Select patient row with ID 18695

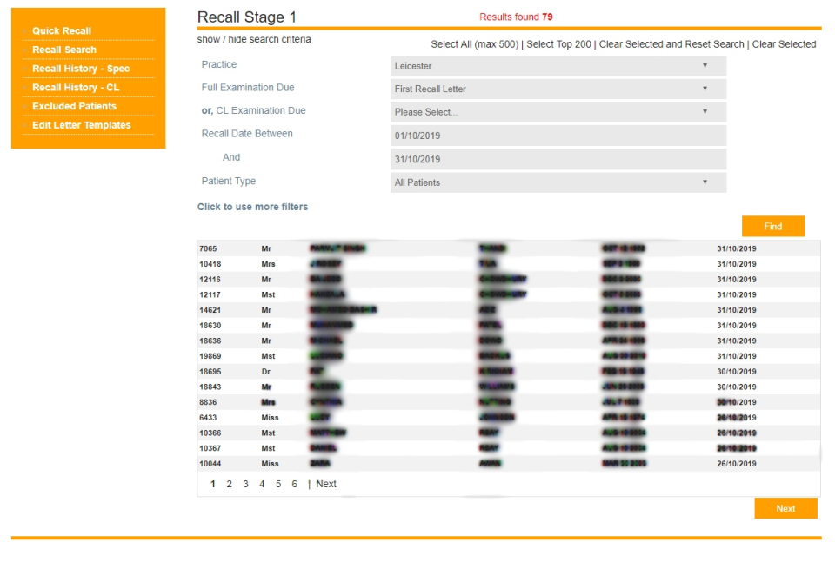pyautogui.click(x=509, y=372)
